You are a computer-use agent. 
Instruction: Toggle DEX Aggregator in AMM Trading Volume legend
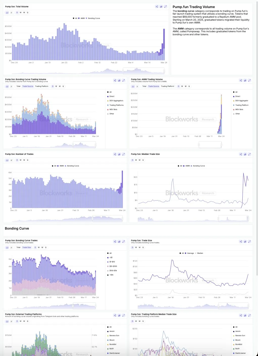(x=241, y=101)
